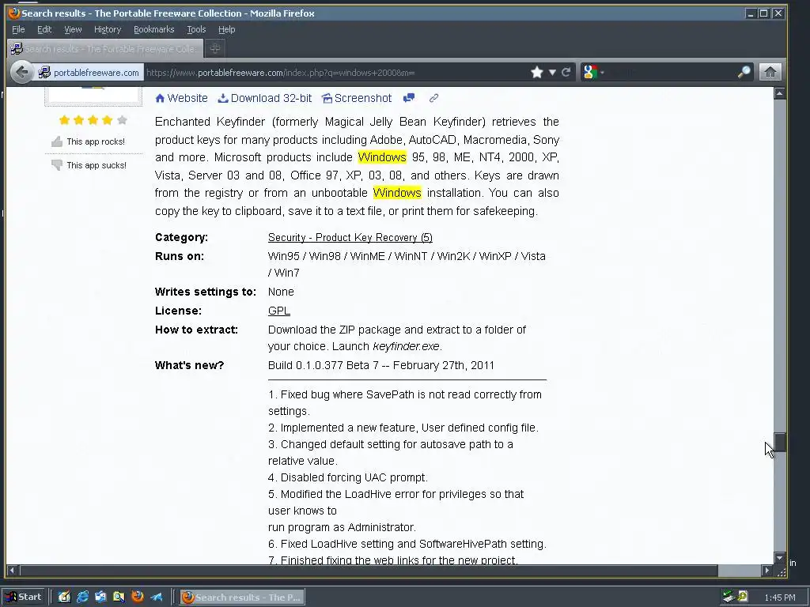Open Security - Product Key Recovery category
The width and height of the screenshot is (810, 607).
click(350, 237)
